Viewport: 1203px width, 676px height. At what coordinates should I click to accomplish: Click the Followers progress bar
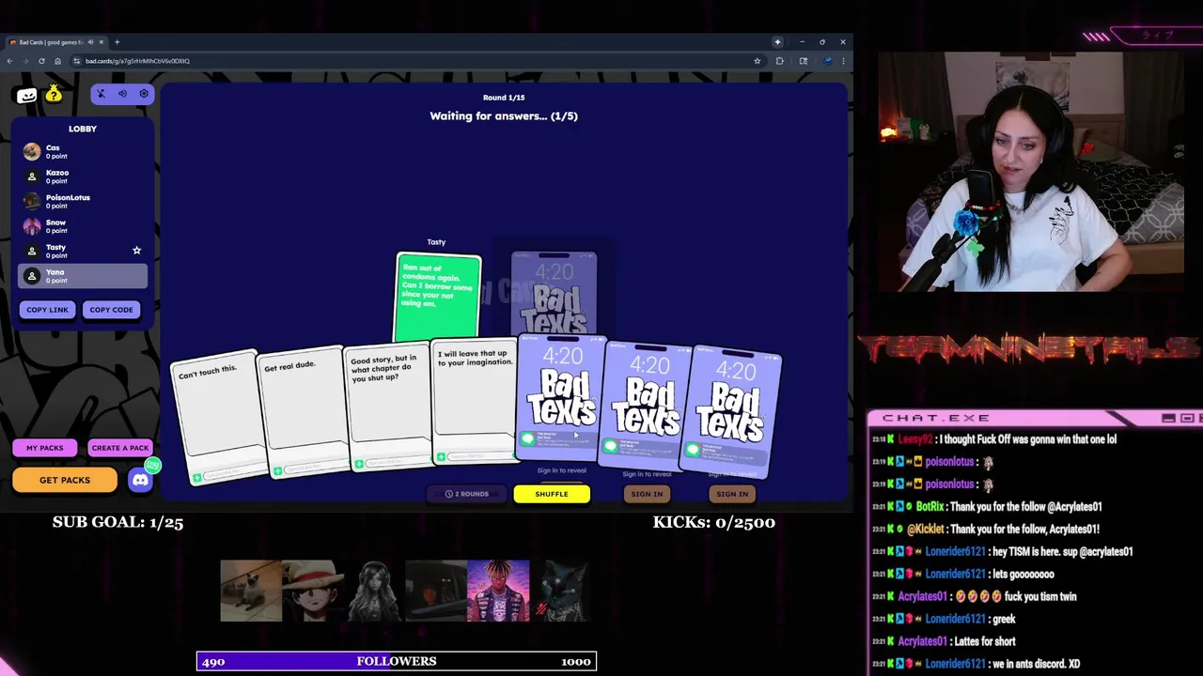[397, 662]
